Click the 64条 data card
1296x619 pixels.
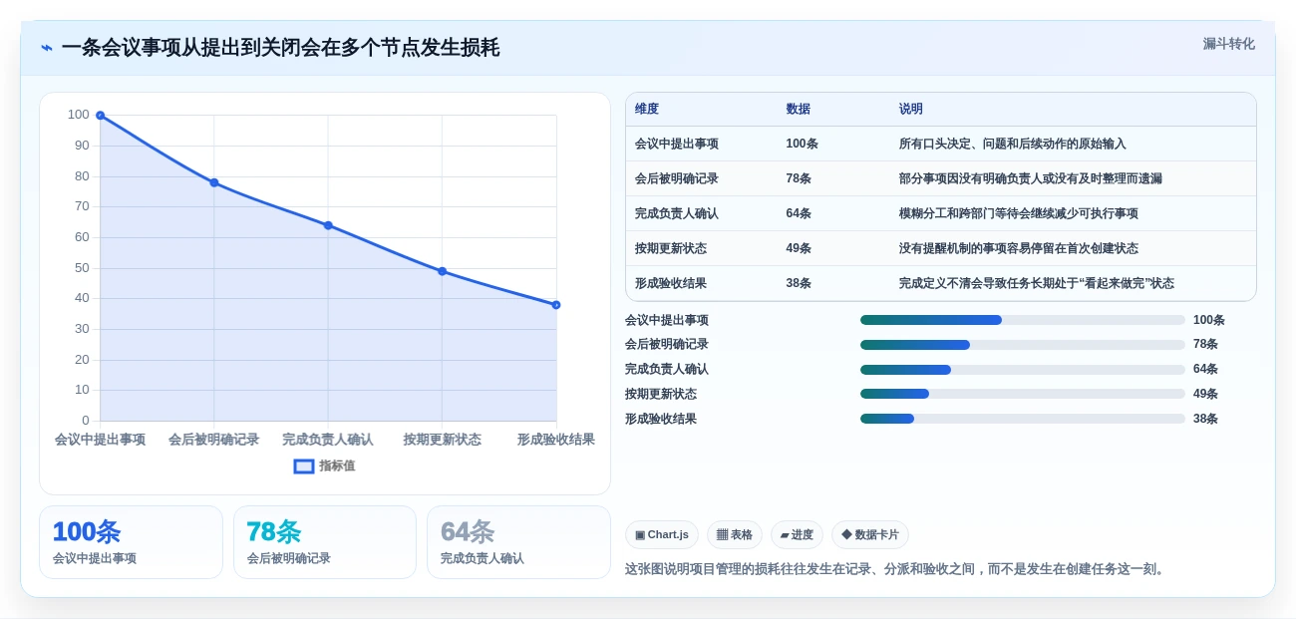(x=518, y=542)
